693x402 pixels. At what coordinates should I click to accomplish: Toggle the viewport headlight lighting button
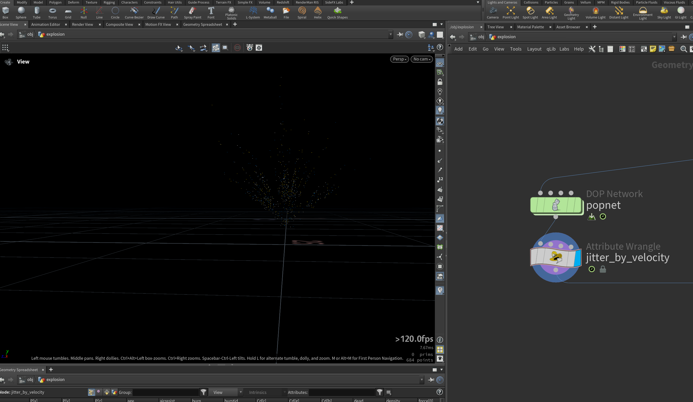point(440,110)
